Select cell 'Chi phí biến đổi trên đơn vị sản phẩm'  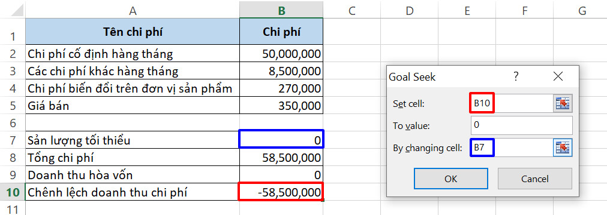click(x=133, y=88)
